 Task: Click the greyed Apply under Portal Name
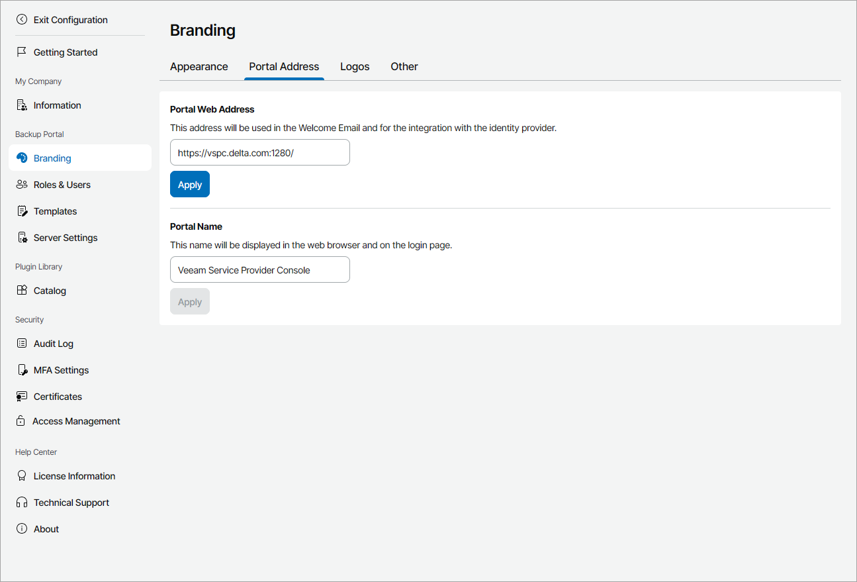(x=190, y=302)
